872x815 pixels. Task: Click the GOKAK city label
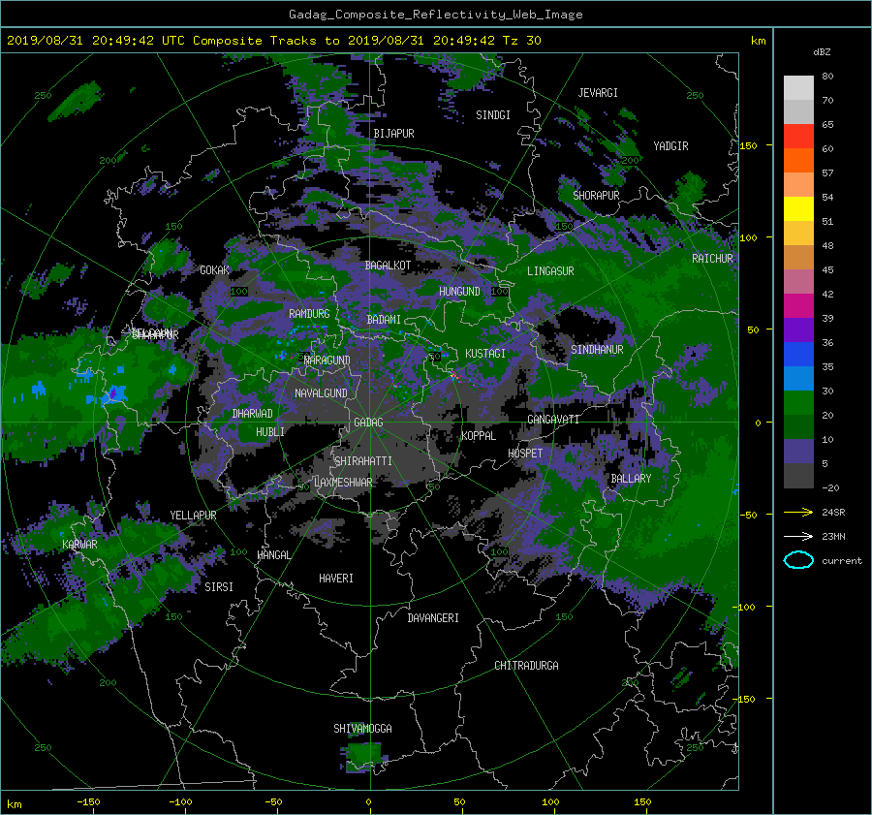click(x=215, y=270)
